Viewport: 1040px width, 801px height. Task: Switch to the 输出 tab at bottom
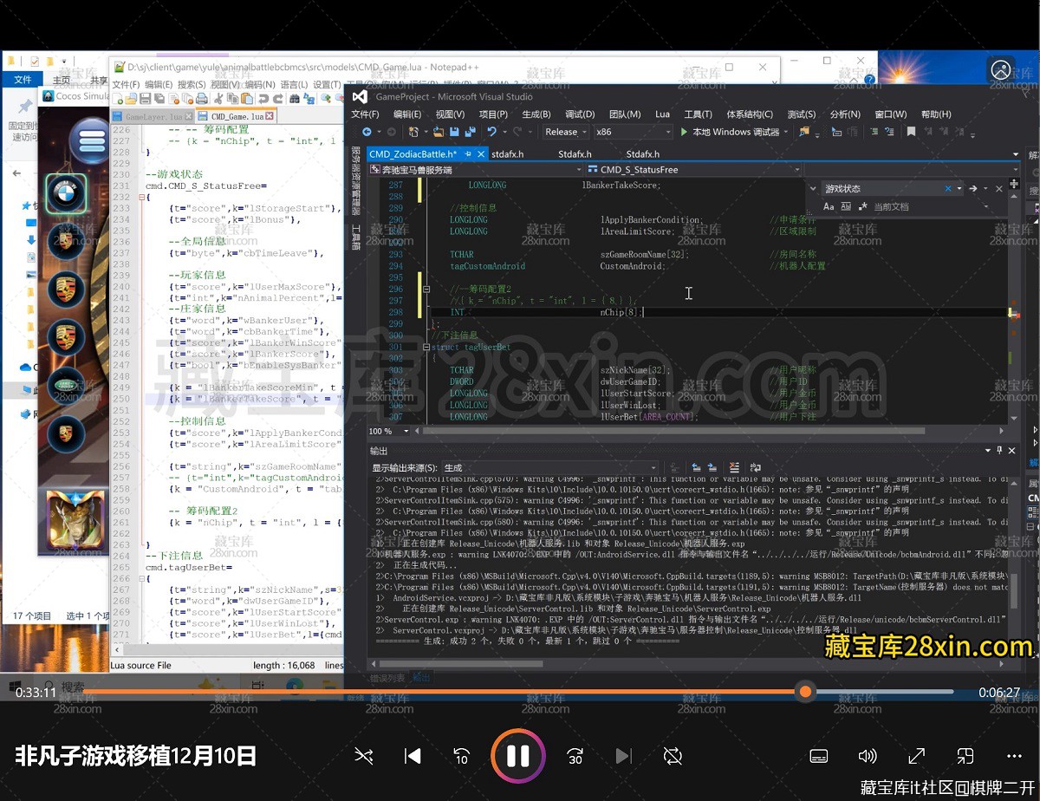pos(421,678)
